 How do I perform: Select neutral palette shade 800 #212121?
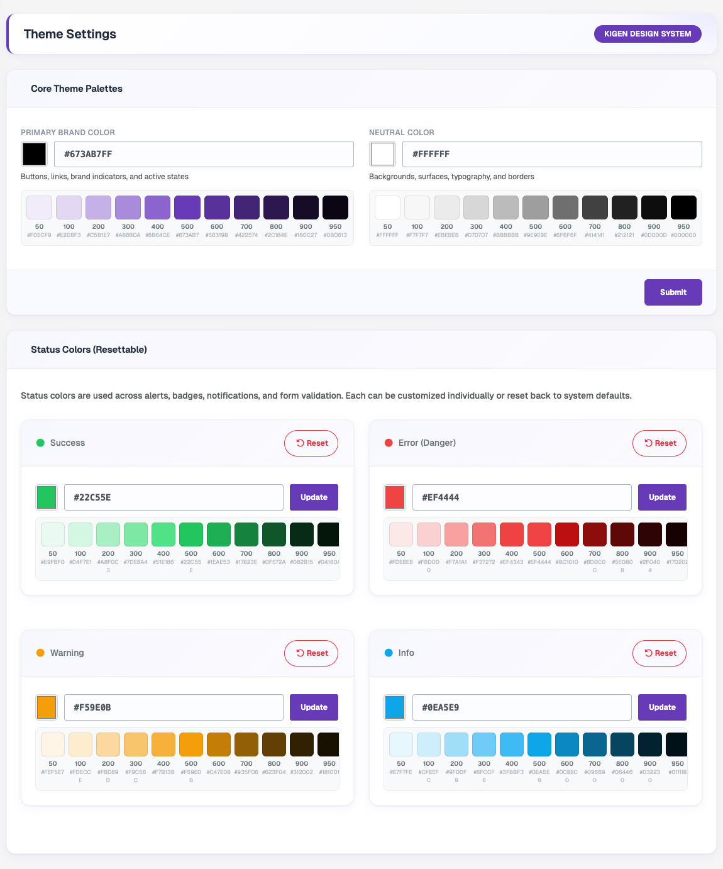(x=624, y=208)
